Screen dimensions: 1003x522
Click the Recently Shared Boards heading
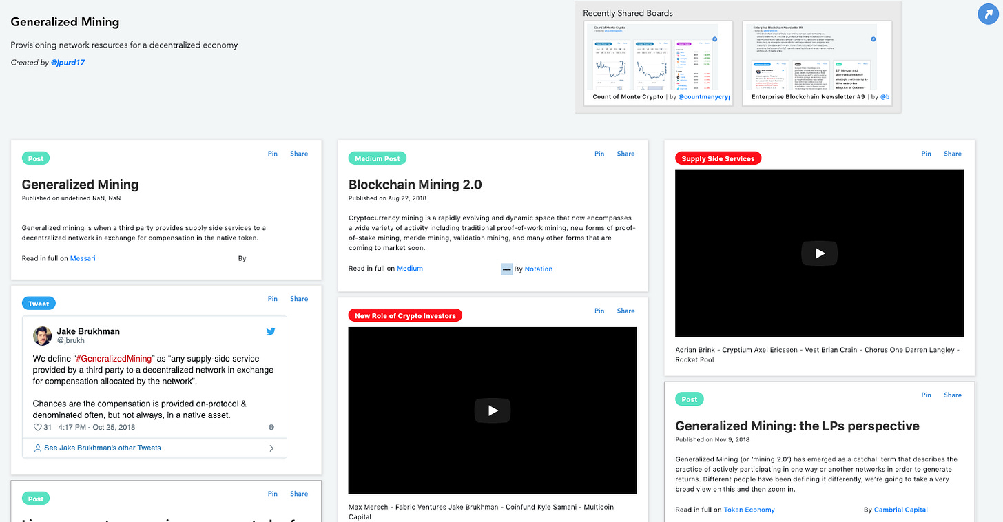628,13
